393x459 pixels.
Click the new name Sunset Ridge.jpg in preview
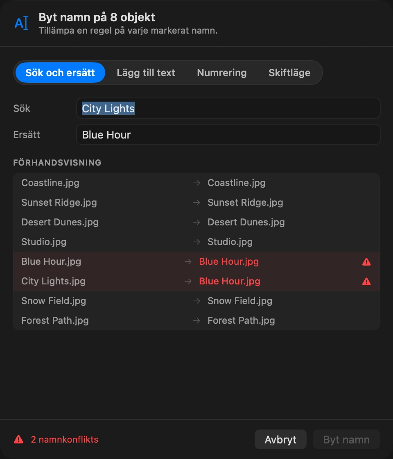coord(245,202)
